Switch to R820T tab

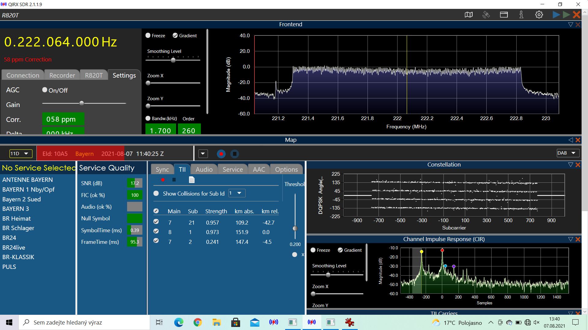pos(94,75)
